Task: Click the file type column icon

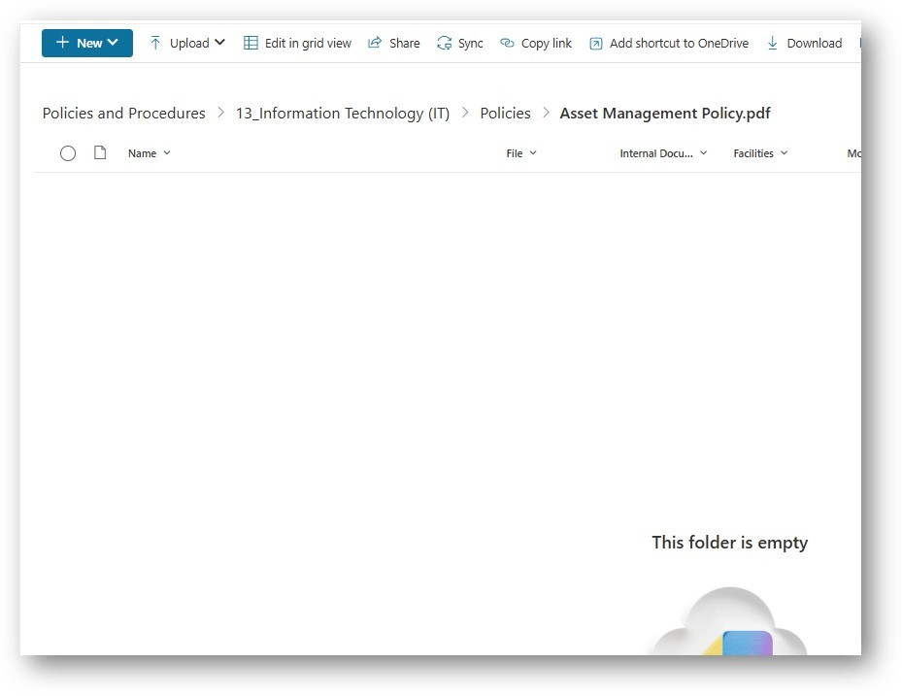Action: tap(100, 153)
